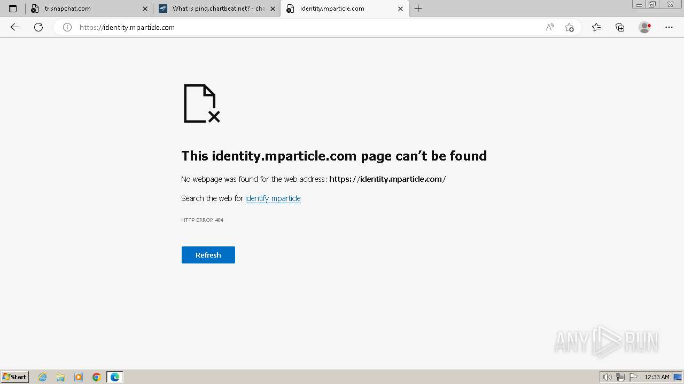
Task: Close the ping.chartbeat.net tab
Action: click(x=273, y=9)
